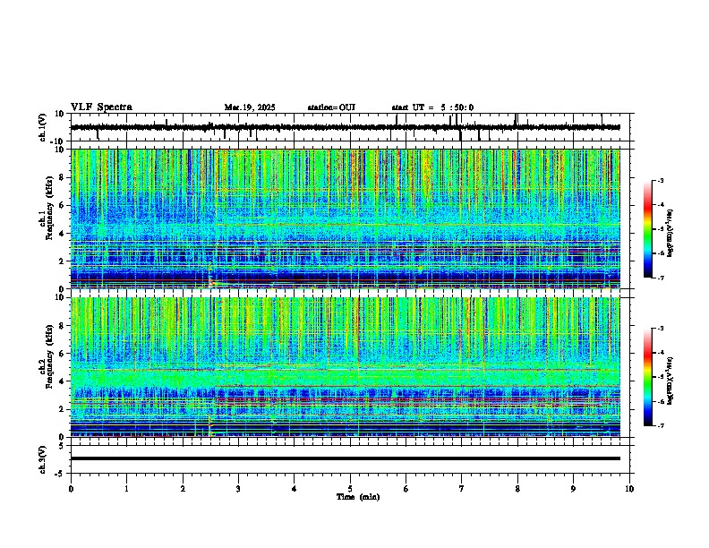
Task: Click the "8" kHz tick on ch.2 spectrogram
Action: [63, 326]
